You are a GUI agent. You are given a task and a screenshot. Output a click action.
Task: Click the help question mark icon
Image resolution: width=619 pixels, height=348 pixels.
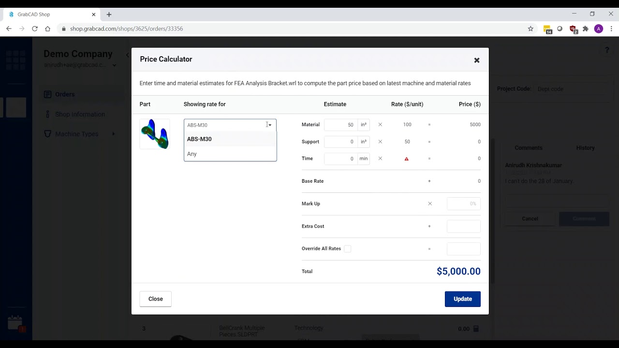point(607,50)
